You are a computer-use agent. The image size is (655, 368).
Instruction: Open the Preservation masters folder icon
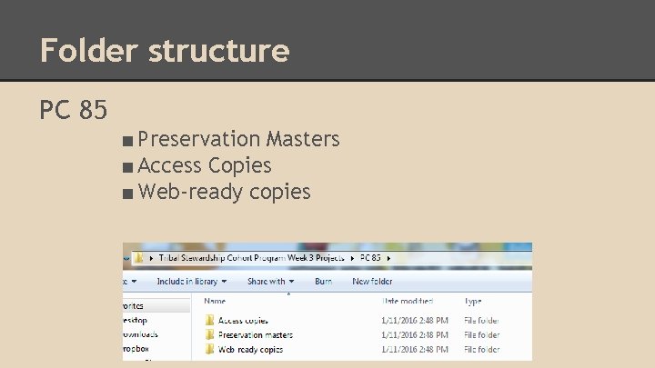pos(210,334)
